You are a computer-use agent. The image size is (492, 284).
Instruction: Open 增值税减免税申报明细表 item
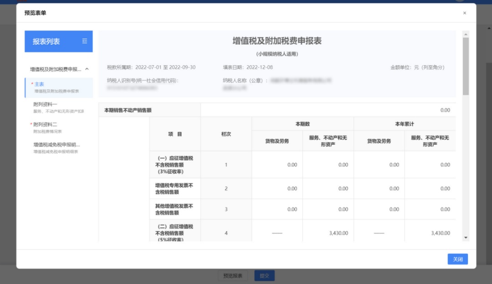[59, 148]
